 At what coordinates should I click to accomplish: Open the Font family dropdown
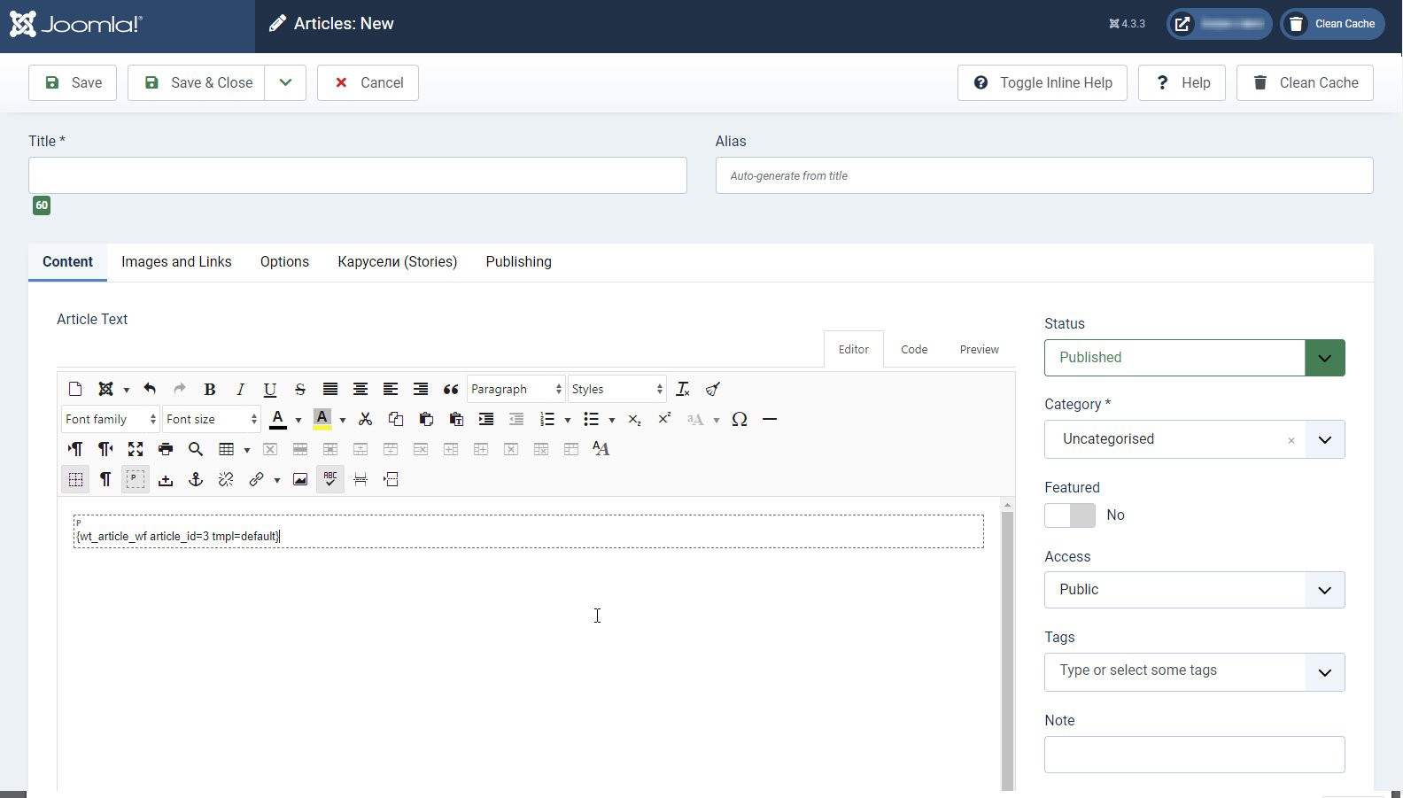(110, 419)
